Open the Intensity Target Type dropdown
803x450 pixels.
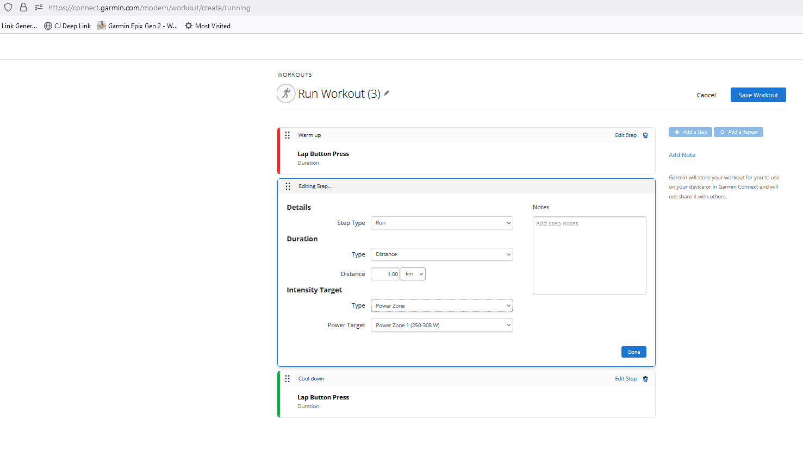[441, 306]
